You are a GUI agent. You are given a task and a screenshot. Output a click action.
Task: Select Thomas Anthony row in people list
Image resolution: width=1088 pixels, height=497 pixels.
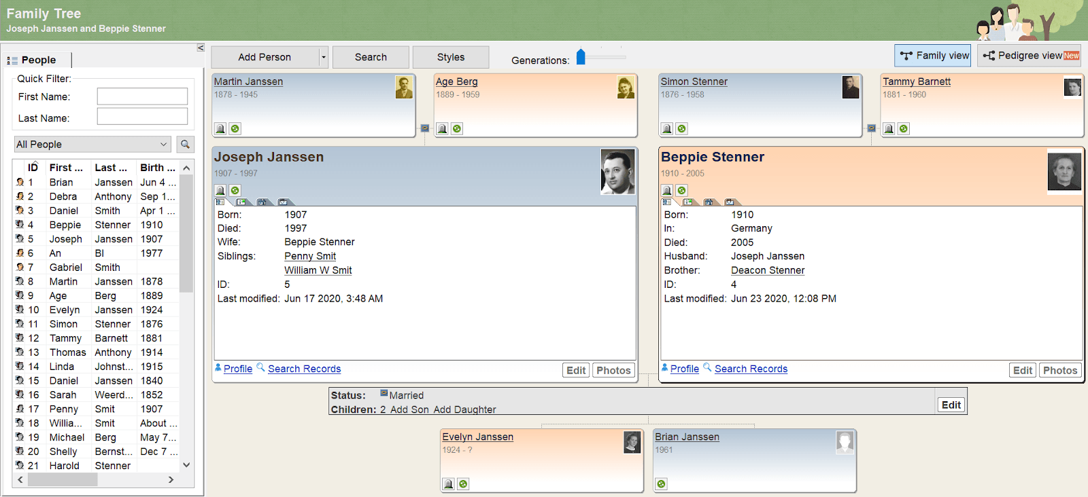(x=97, y=352)
